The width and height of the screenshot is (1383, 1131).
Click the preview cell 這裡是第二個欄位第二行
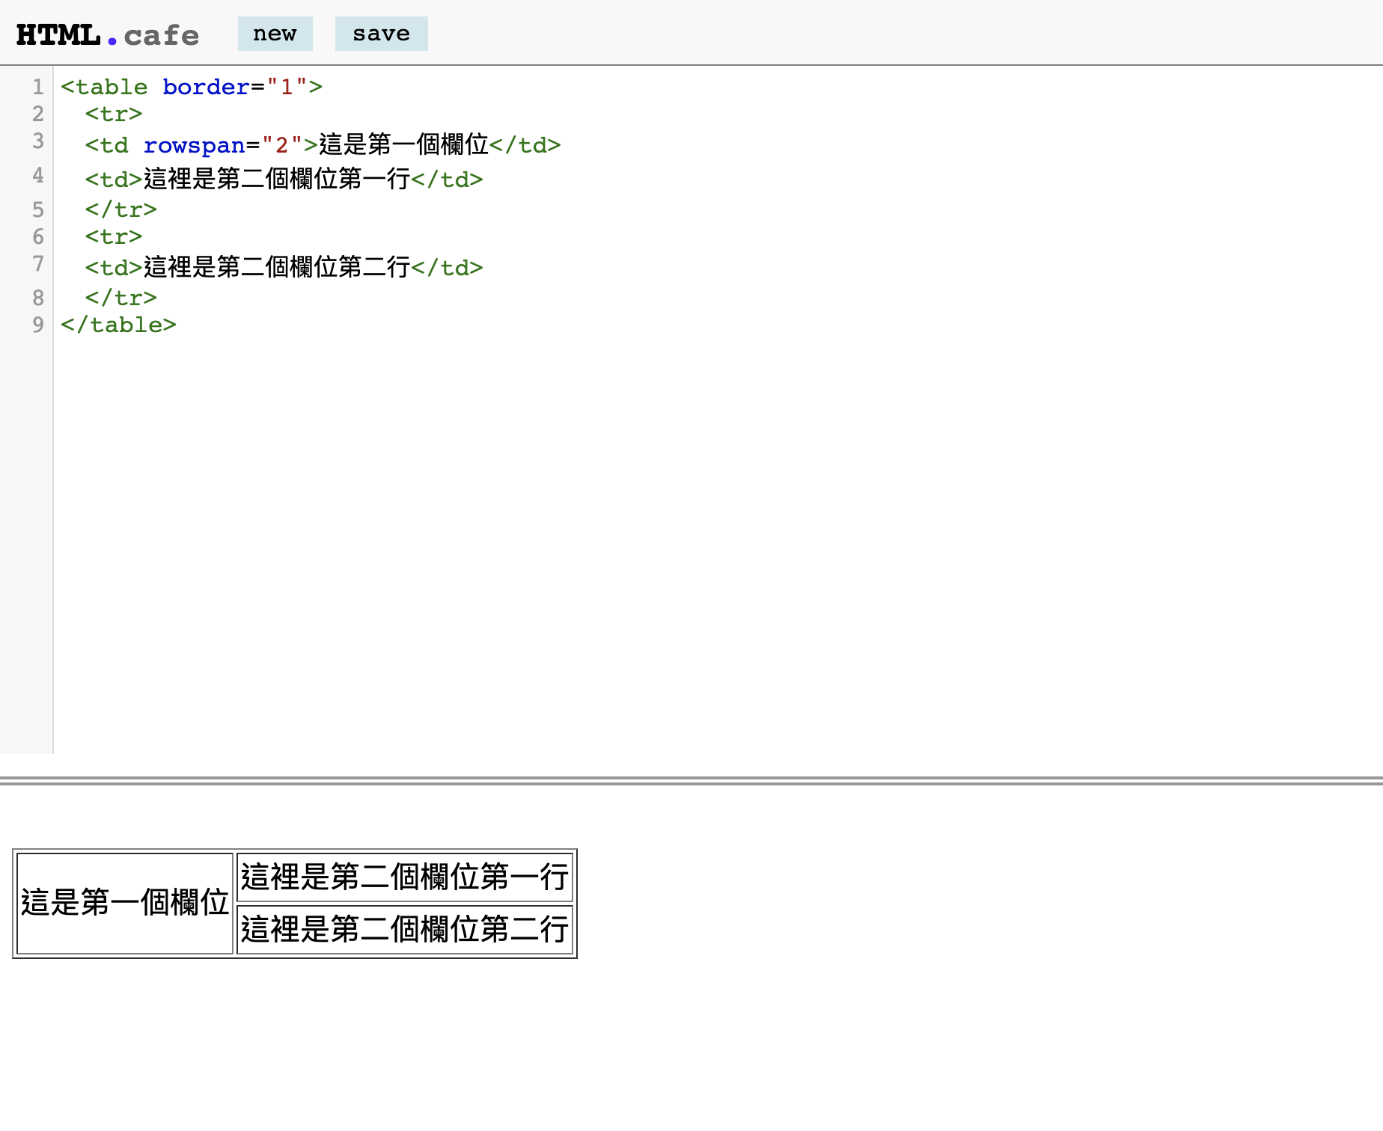tap(405, 930)
